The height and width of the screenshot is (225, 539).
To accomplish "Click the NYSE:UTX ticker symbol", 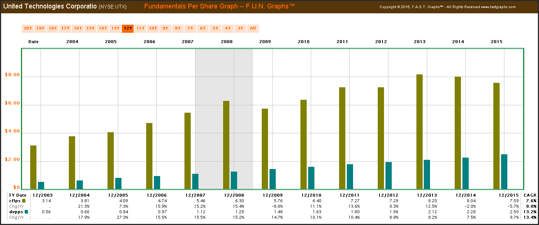I will click(x=113, y=7).
